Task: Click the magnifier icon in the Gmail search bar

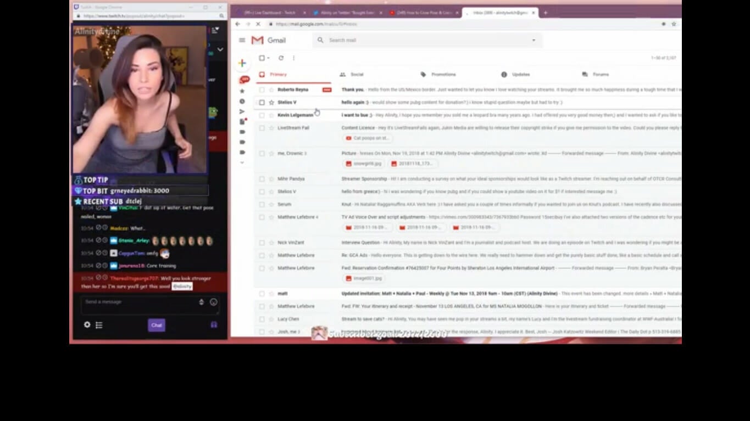Action: coord(320,40)
